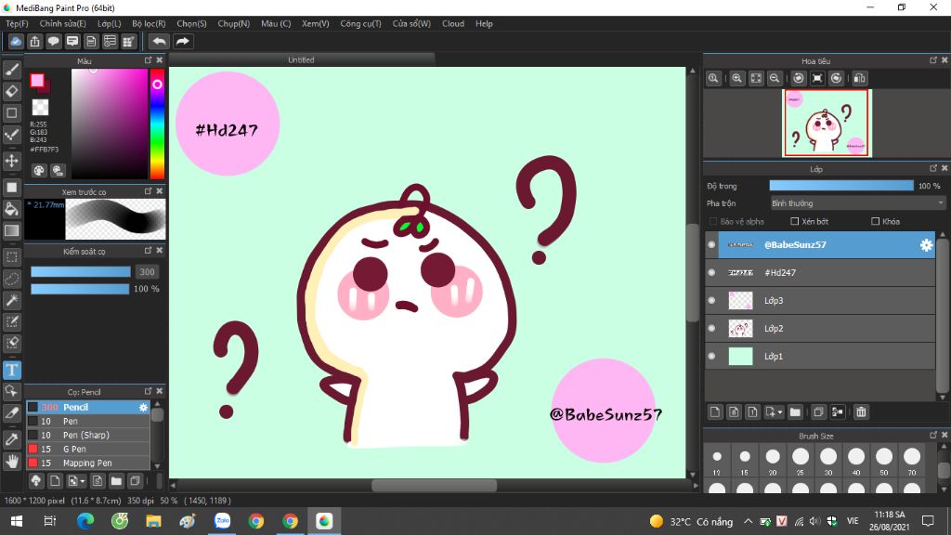This screenshot has width=951, height=535.
Task: Enable the Khóa lock checkbox
Action: click(x=875, y=221)
